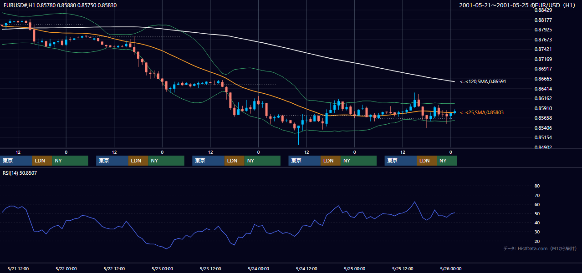Click the 0.87169 price axis label

click(543, 59)
